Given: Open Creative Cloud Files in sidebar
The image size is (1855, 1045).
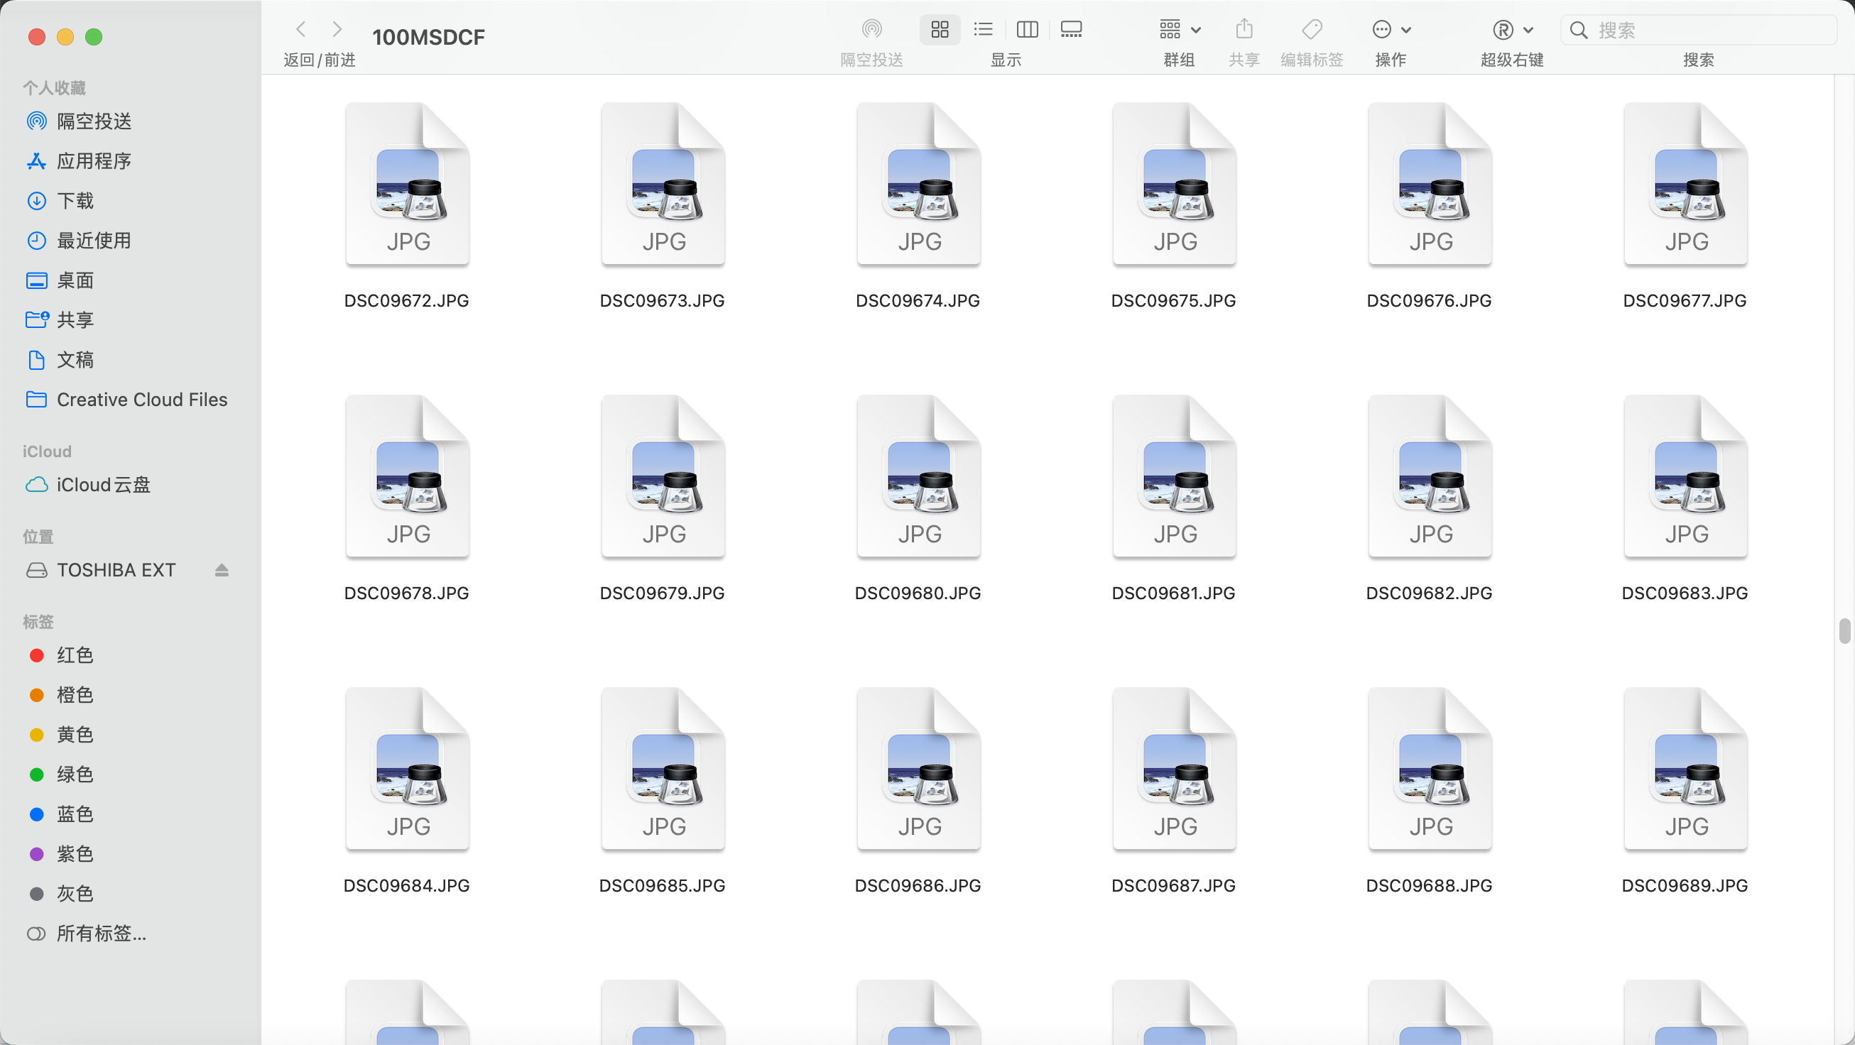Looking at the screenshot, I should point(141,400).
